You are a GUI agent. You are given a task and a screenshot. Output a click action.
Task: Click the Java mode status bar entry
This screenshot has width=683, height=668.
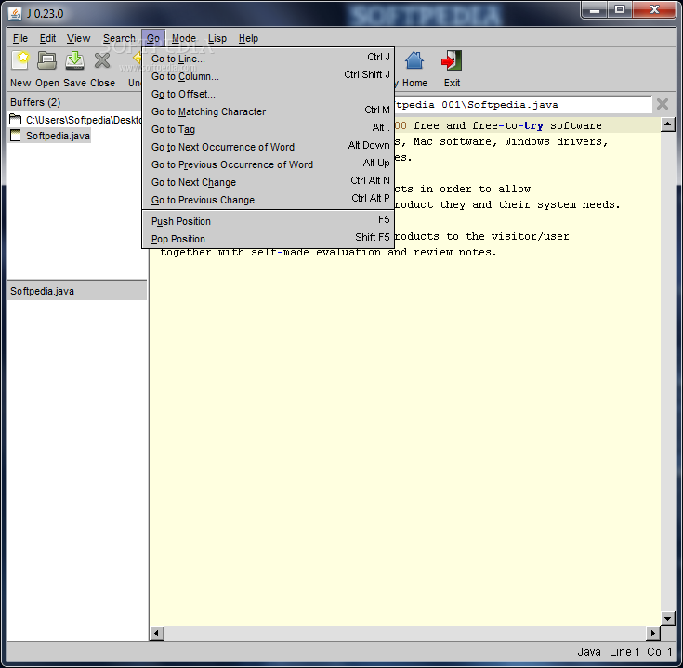point(589,651)
